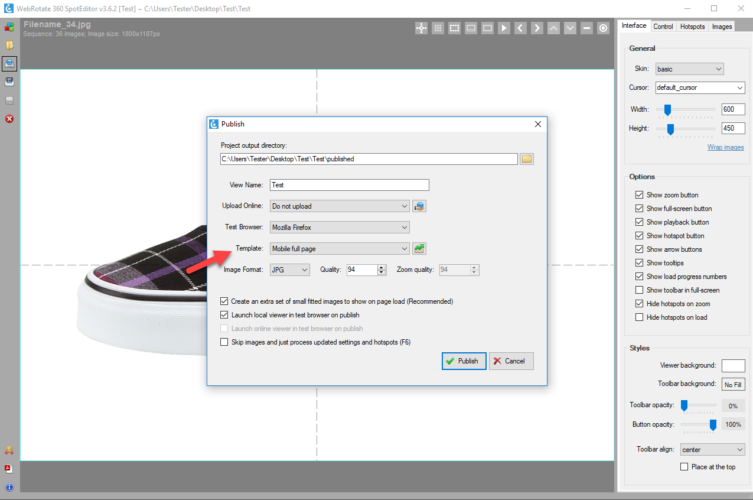Switch to the Images tab

click(x=722, y=27)
